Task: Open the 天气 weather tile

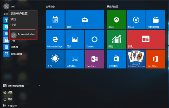Action: click(55, 59)
